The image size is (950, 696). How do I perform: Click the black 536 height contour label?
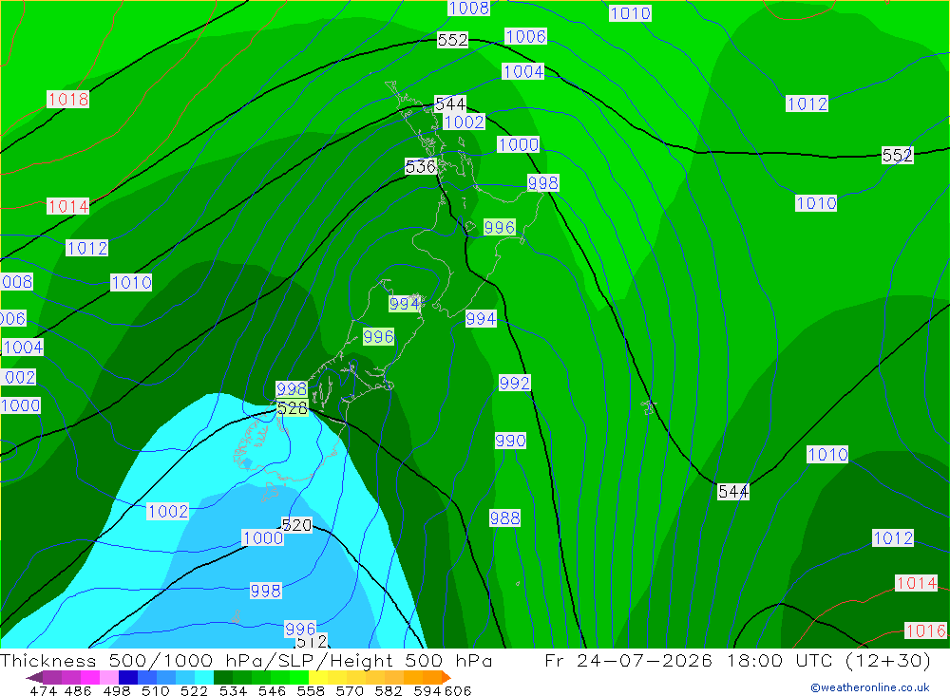coord(421,166)
